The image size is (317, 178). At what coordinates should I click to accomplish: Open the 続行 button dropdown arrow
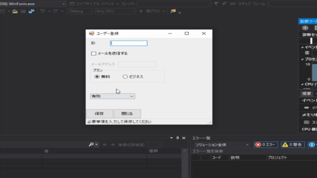tap(163, 11)
